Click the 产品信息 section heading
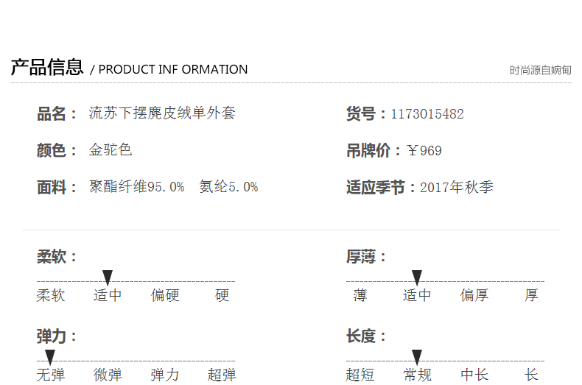The image size is (582, 385). click(47, 68)
